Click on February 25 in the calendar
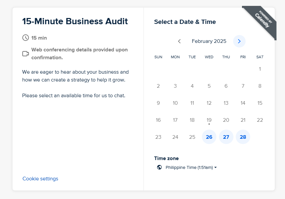 [192, 137]
